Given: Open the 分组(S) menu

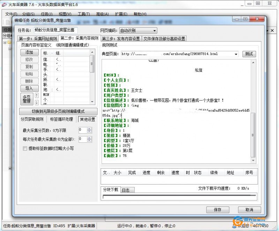Looking at the screenshot, I should pyautogui.click(x=28, y=14).
